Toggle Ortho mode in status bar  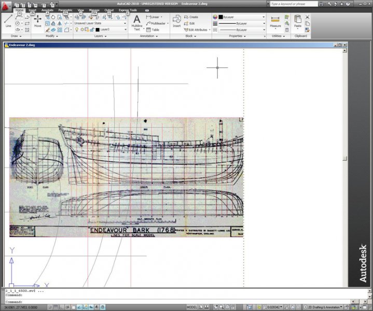[61, 307]
